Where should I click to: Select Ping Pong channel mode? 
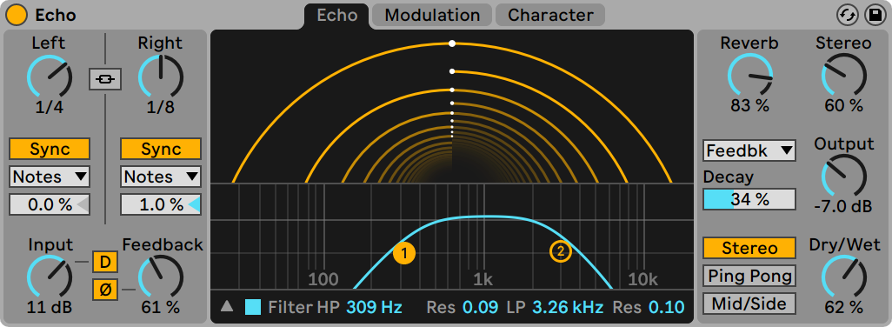point(749,276)
